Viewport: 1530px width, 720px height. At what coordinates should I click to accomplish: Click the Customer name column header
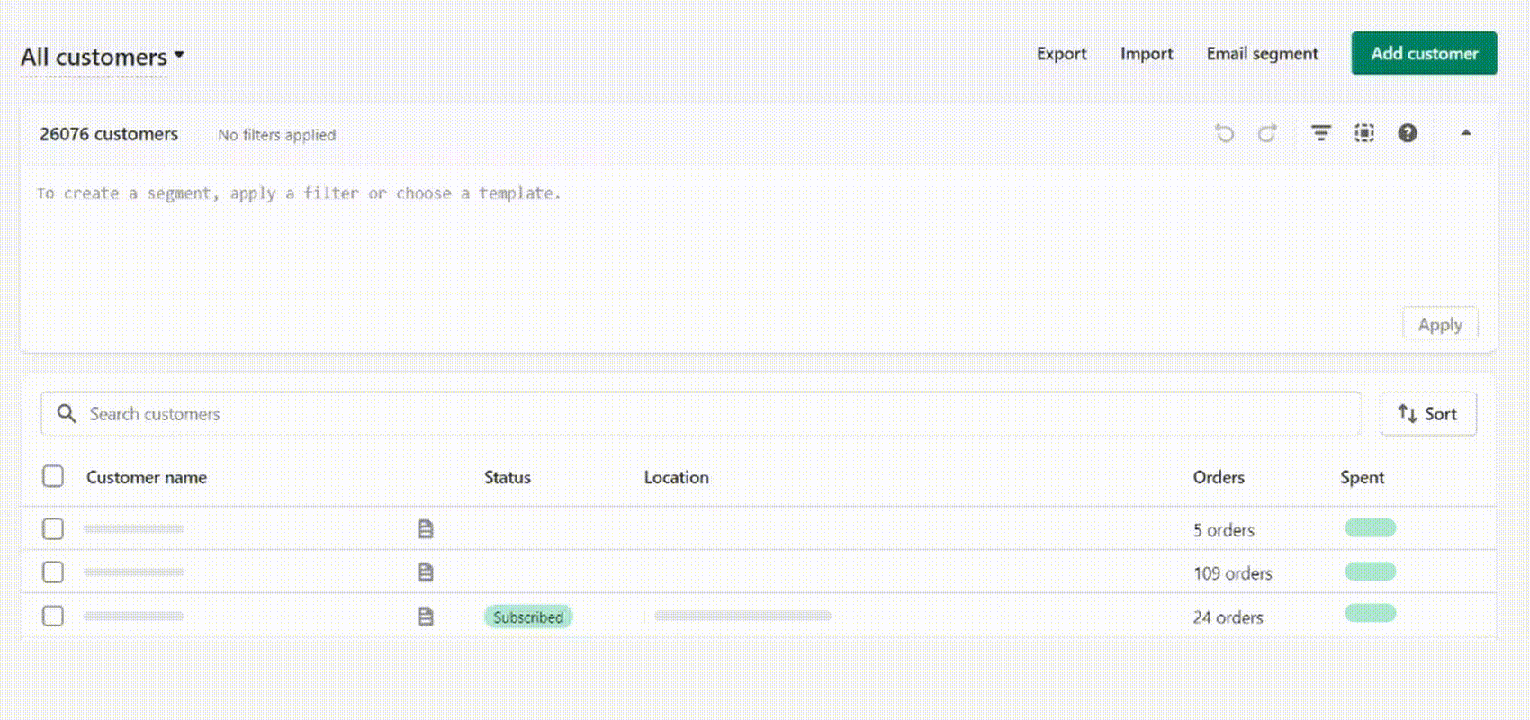[x=147, y=477]
